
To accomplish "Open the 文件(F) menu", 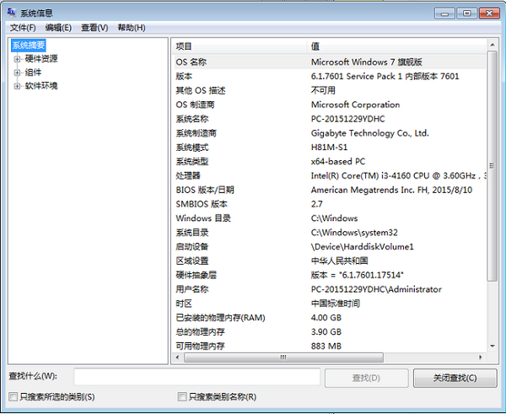I will (23, 28).
